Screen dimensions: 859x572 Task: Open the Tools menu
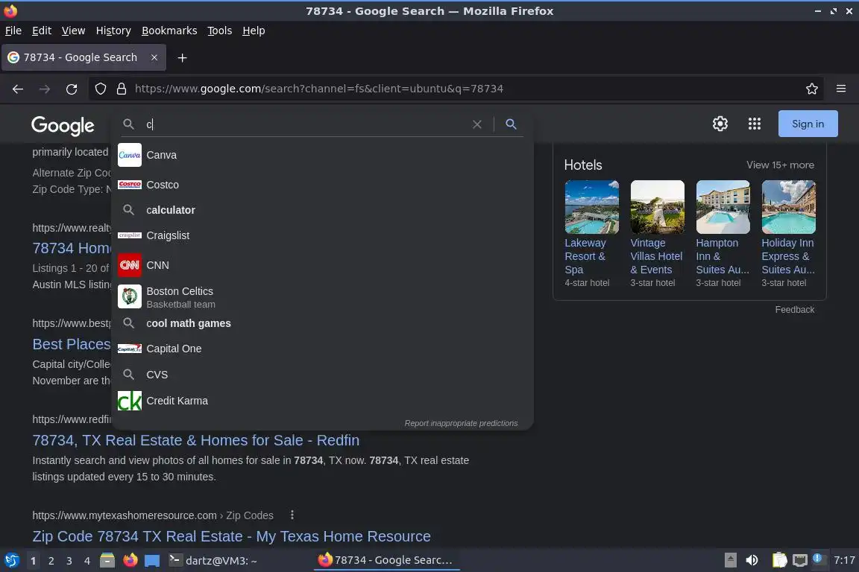(220, 31)
